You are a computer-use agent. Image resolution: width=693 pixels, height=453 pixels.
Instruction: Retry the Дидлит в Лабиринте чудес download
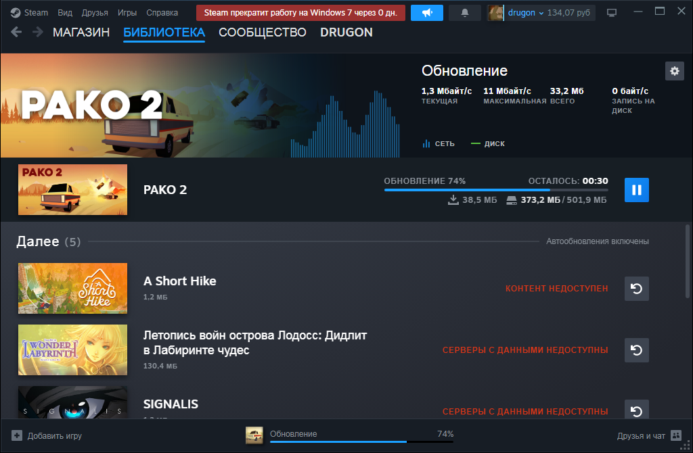coord(636,350)
